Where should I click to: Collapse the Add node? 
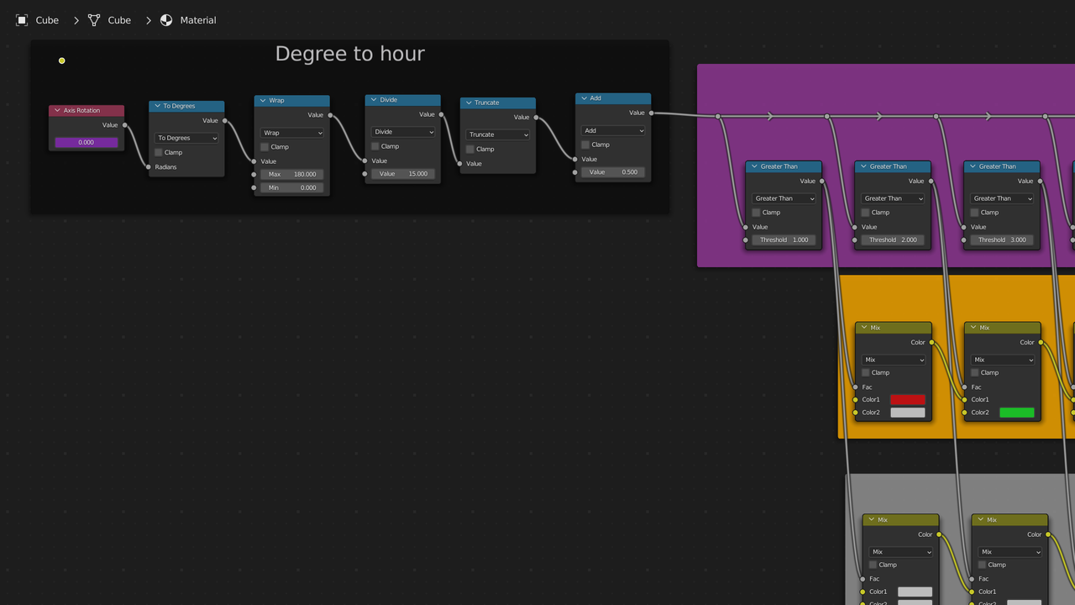click(x=584, y=98)
